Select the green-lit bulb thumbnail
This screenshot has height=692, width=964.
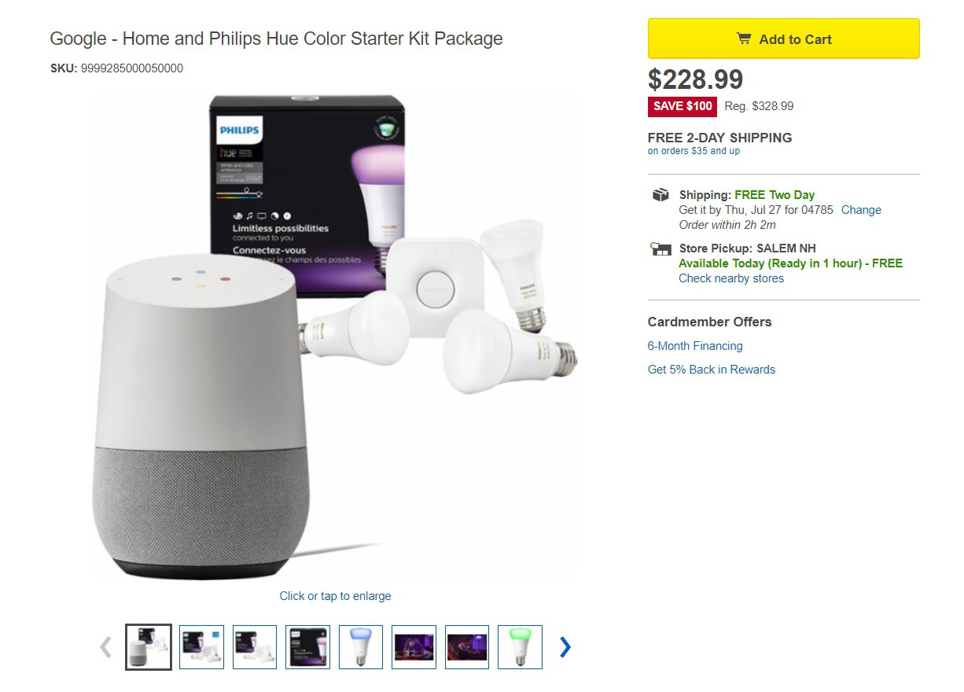520,647
